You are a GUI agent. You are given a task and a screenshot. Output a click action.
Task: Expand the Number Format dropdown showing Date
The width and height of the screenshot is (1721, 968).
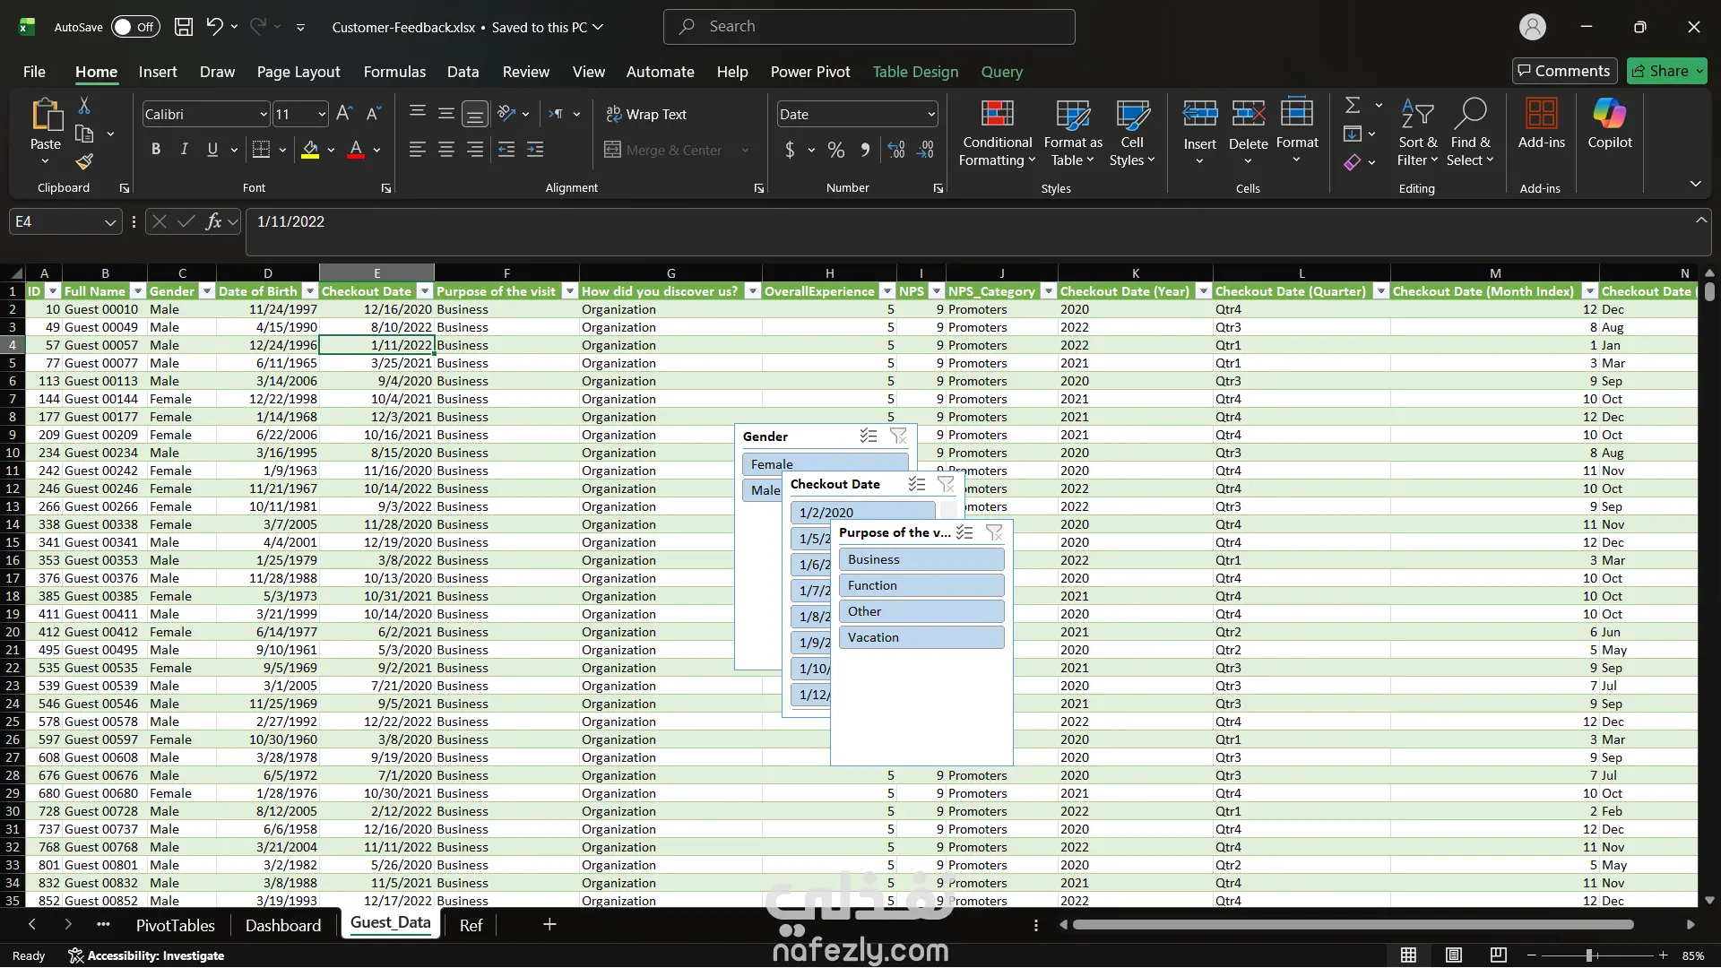(931, 114)
